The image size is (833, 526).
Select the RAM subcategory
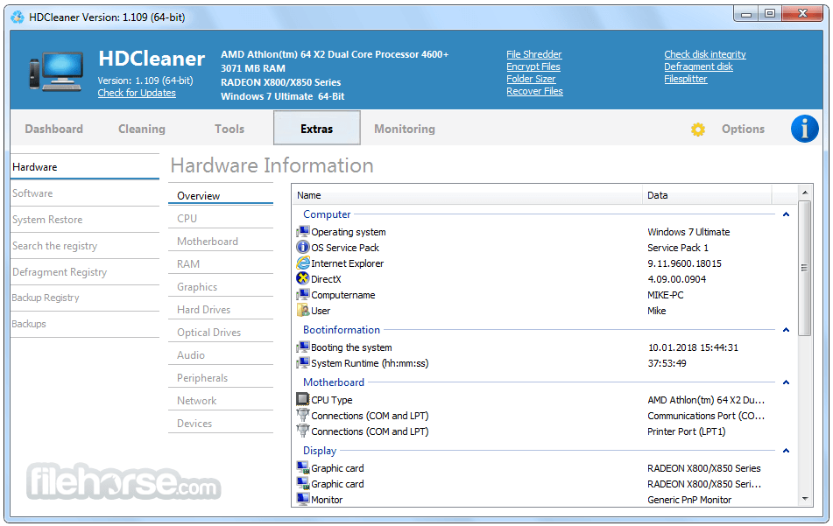click(221, 263)
